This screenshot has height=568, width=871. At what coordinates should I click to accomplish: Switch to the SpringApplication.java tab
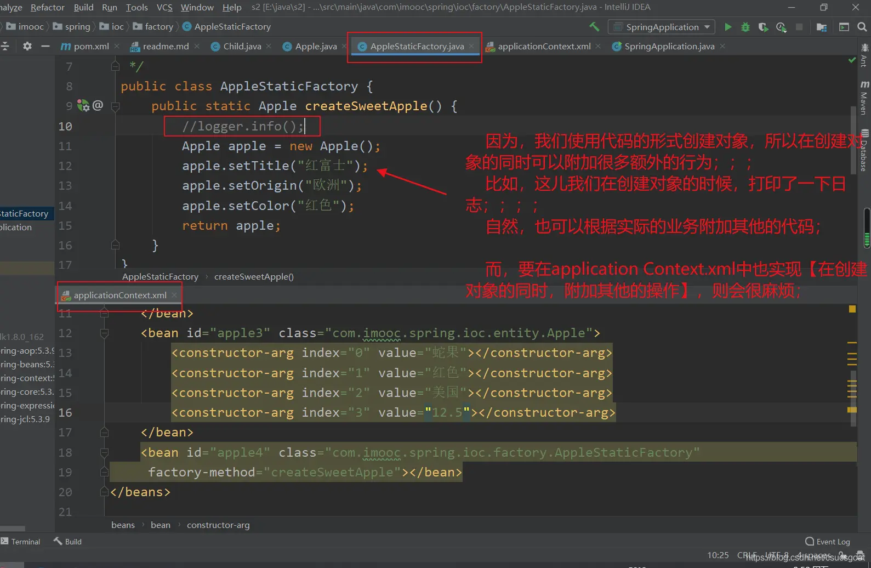669,47
